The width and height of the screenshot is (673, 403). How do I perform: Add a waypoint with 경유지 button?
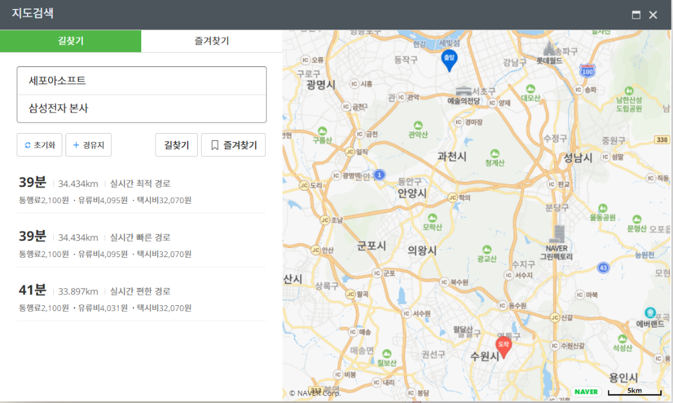89,145
